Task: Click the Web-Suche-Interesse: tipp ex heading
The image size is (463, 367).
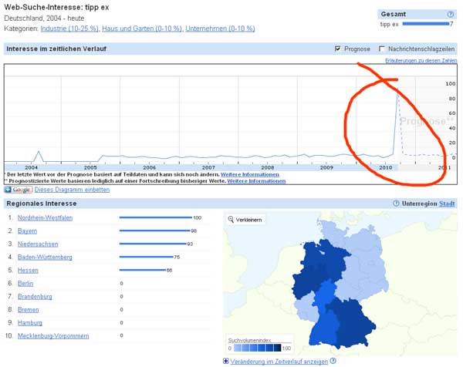Action: point(56,8)
